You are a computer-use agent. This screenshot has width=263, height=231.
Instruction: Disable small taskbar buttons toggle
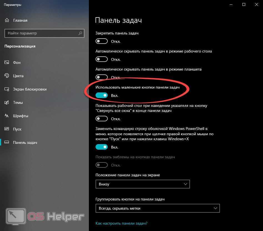click(x=101, y=96)
